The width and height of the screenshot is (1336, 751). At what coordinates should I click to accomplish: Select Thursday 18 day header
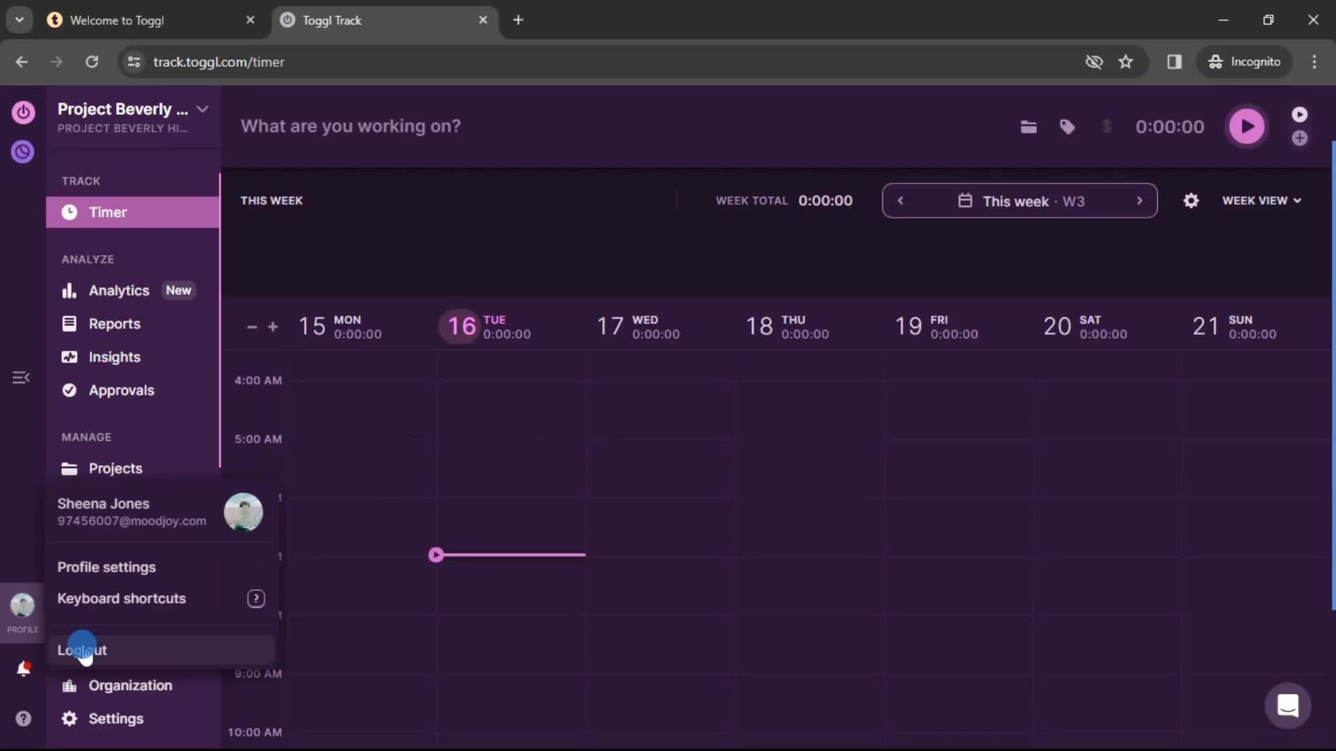tap(787, 326)
